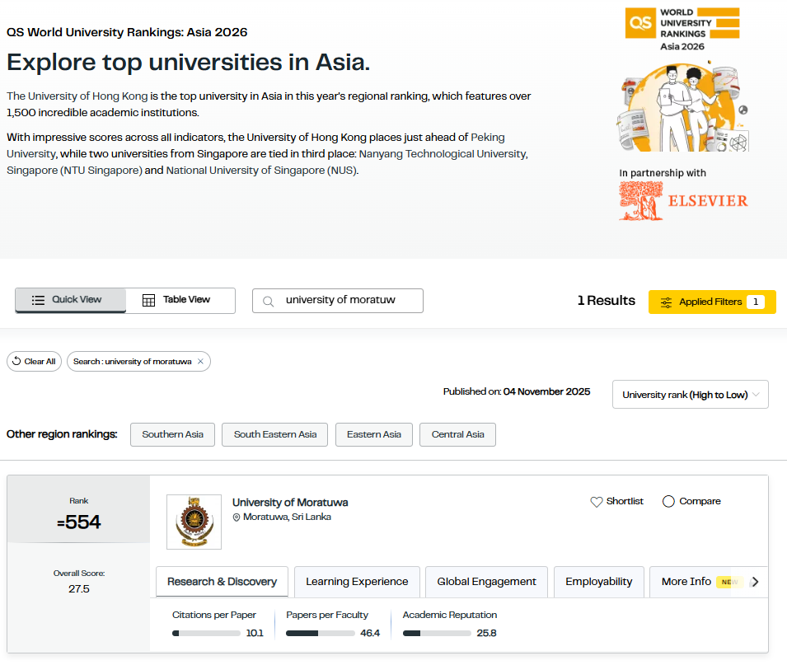787x665 pixels.
Task: Click the 10.1 Citations per Paper value
Action: click(255, 634)
